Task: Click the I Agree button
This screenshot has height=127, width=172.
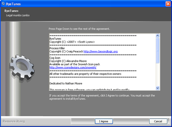Action: coord(104,121)
